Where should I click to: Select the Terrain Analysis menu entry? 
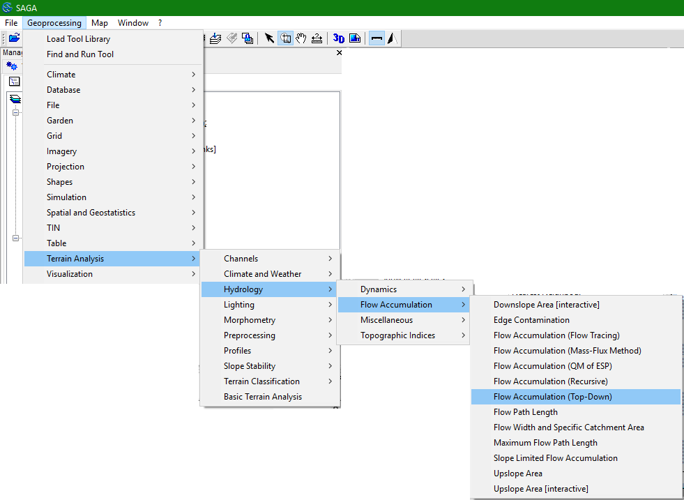(x=114, y=259)
